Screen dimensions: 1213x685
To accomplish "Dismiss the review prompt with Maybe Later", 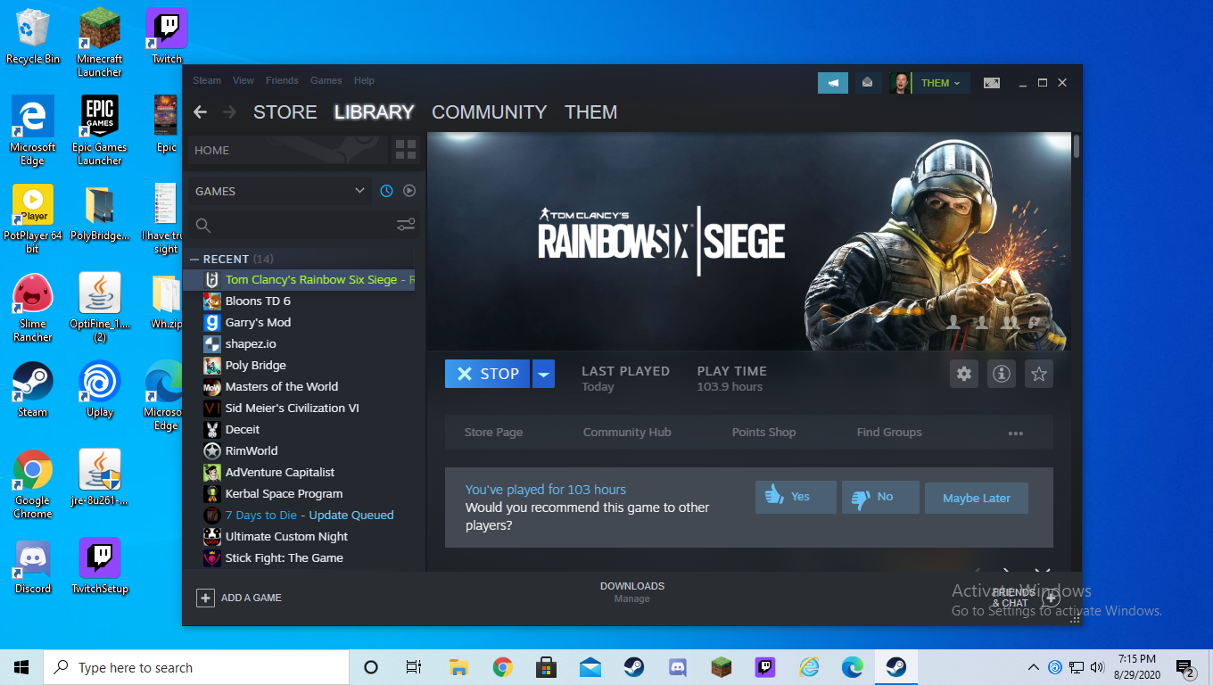I will click(x=977, y=498).
